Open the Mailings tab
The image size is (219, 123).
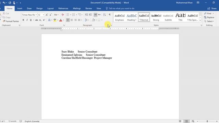[77, 8]
